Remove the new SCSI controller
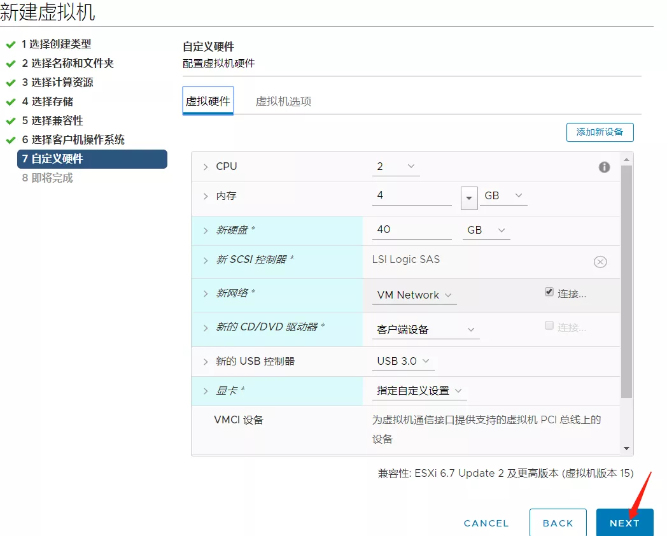 [x=600, y=262]
